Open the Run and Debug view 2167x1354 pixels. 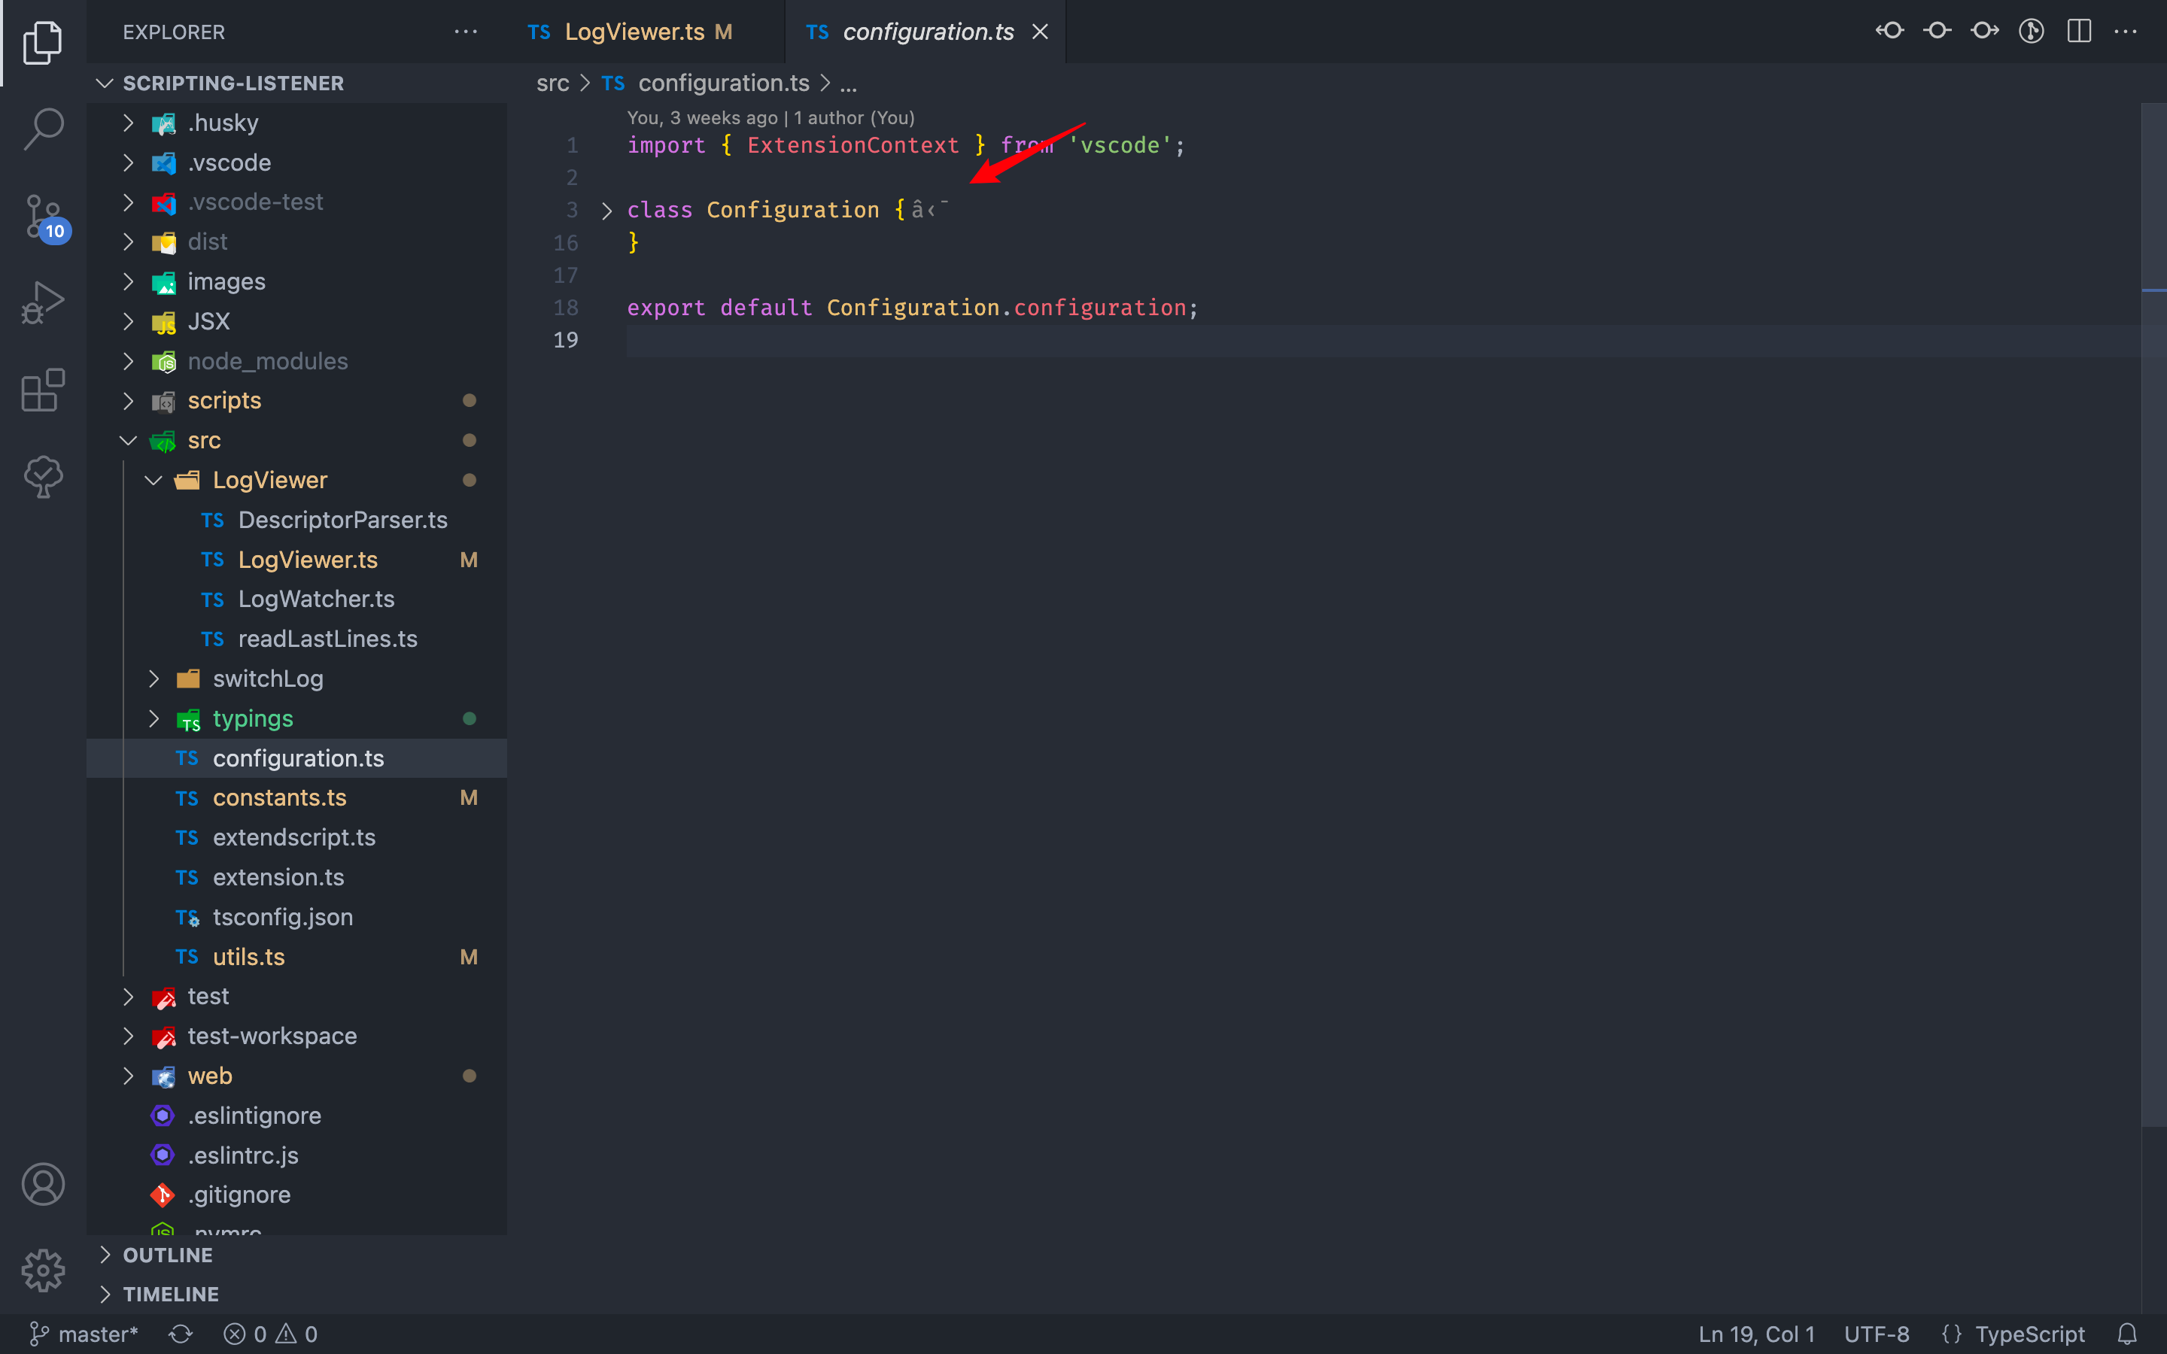coord(43,302)
